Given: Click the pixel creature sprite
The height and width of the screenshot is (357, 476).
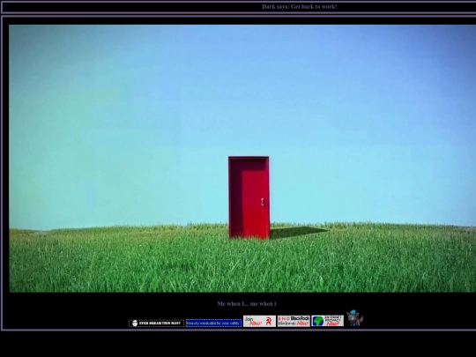Looking at the screenshot, I should click(x=354, y=318).
